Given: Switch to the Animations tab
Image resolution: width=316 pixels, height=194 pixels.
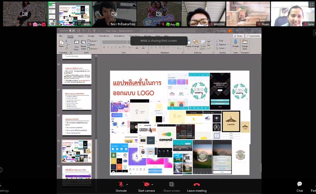Looking at the screenshot, I should (x=119, y=36).
